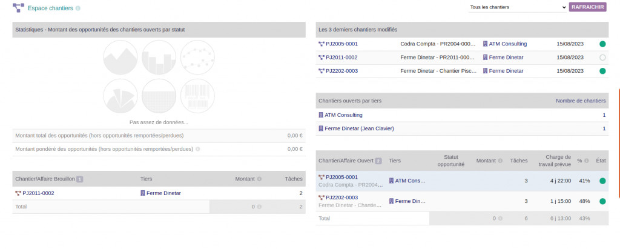Sort by Charge de travail prévue header

[x=550, y=160]
